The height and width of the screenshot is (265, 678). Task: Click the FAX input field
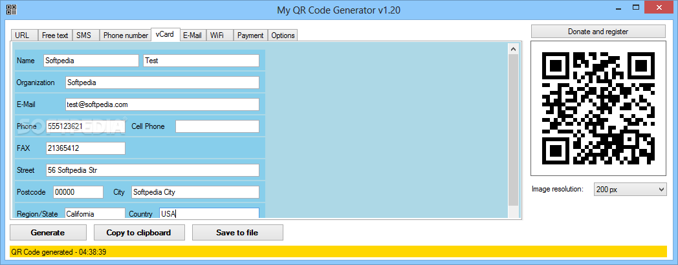coord(85,148)
